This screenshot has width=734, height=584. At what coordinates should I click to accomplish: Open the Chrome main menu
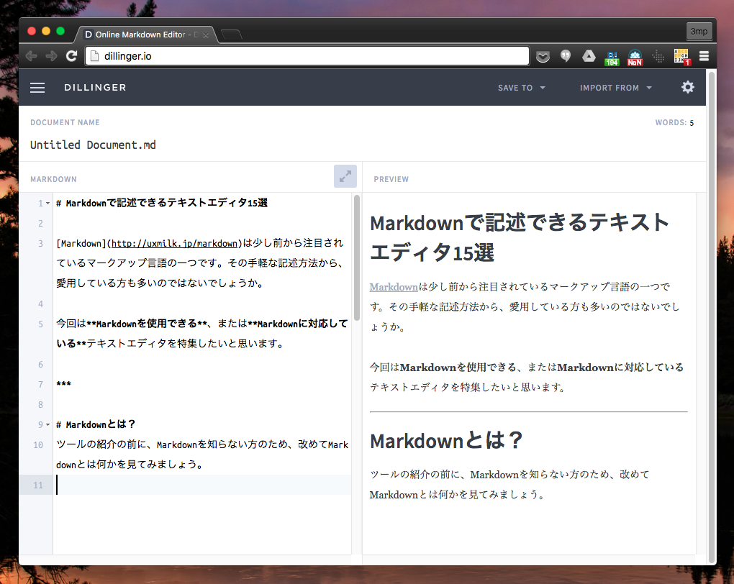click(704, 56)
